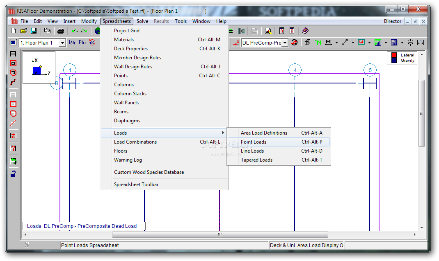
Task: Click the blue Gravity legend swatch
Action: tap(394, 60)
